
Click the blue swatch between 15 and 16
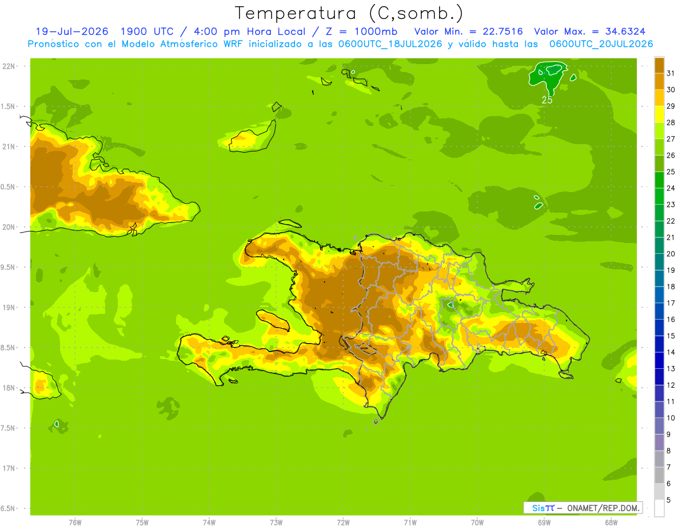(659, 327)
